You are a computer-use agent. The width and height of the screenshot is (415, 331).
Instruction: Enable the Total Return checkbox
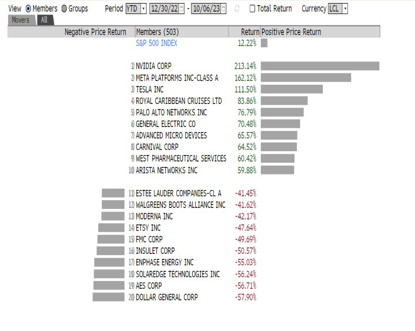click(x=252, y=9)
